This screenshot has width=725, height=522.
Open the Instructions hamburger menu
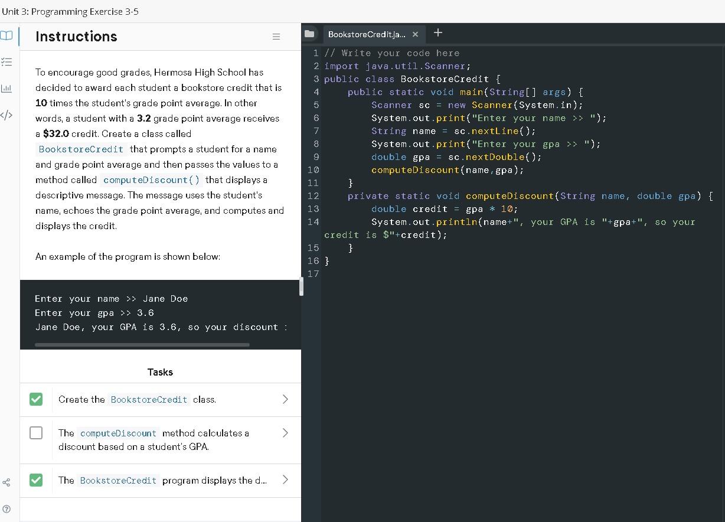(x=276, y=37)
